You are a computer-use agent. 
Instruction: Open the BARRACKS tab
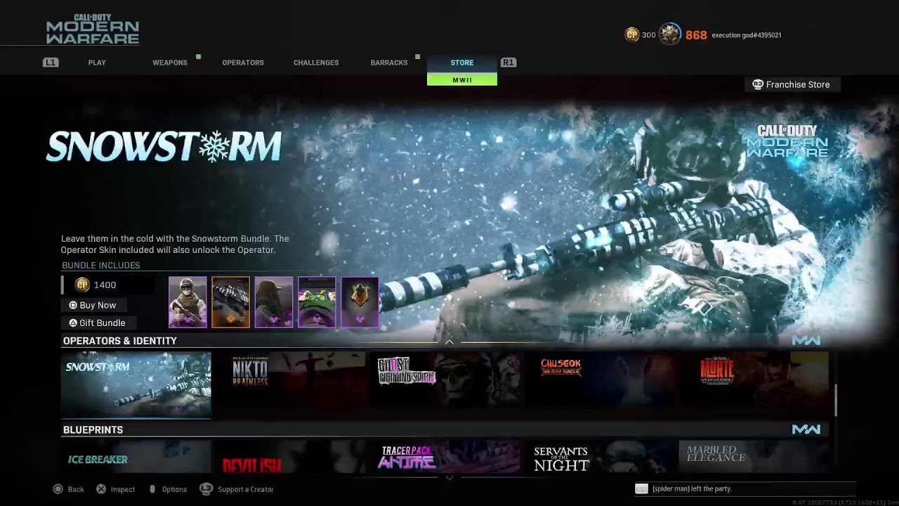pos(389,63)
